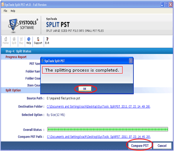The height and width of the screenshot is (151, 174).
Task: Click the Cancel button
Action: click(x=162, y=146)
